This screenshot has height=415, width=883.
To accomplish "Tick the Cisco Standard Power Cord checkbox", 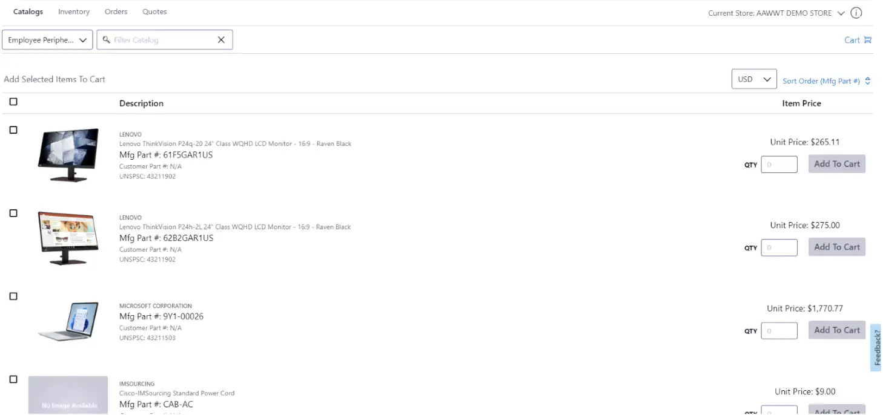I will (x=13, y=379).
